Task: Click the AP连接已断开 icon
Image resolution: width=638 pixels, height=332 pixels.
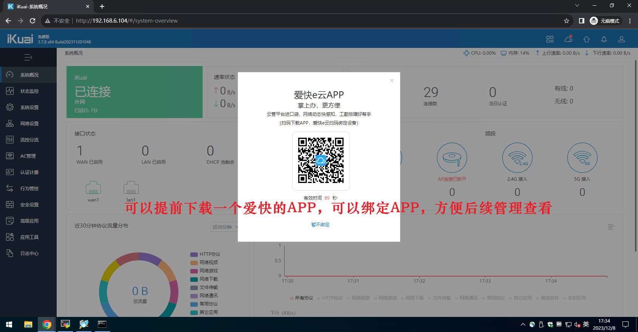Action: coord(452,158)
